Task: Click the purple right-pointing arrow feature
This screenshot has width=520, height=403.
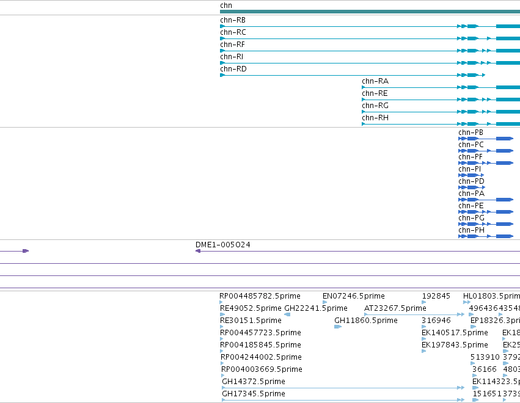Action: pyautogui.click(x=26, y=251)
